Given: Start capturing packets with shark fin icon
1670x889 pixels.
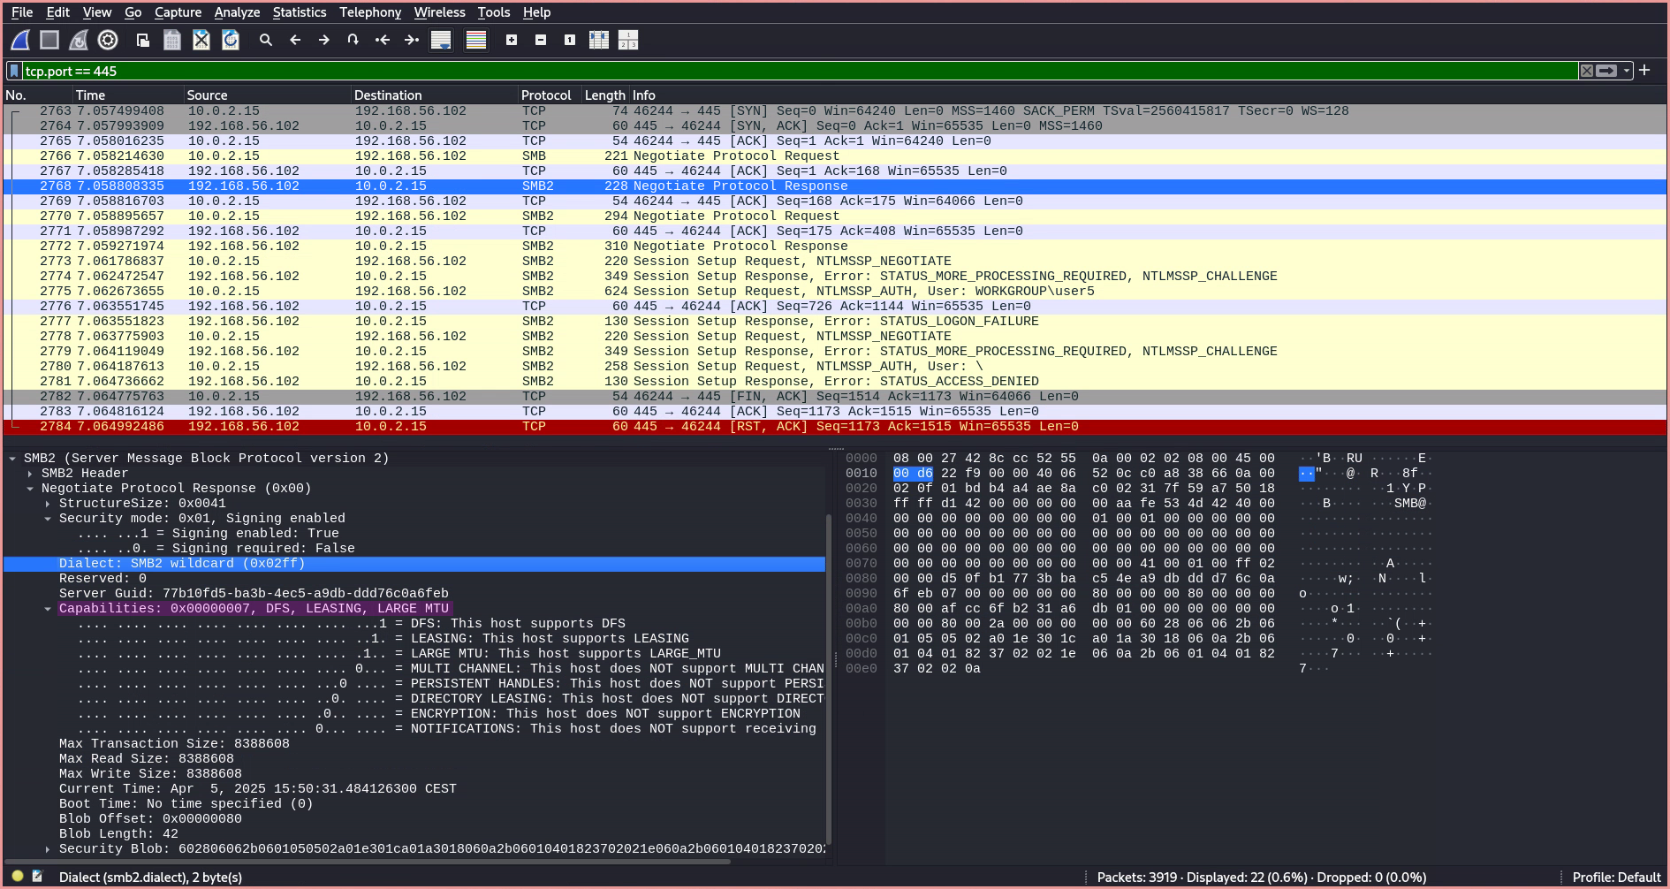Looking at the screenshot, I should pos(20,40).
